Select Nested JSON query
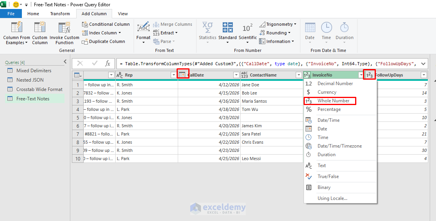Screen dimensions: 436x221 pyautogui.click(x=34, y=80)
